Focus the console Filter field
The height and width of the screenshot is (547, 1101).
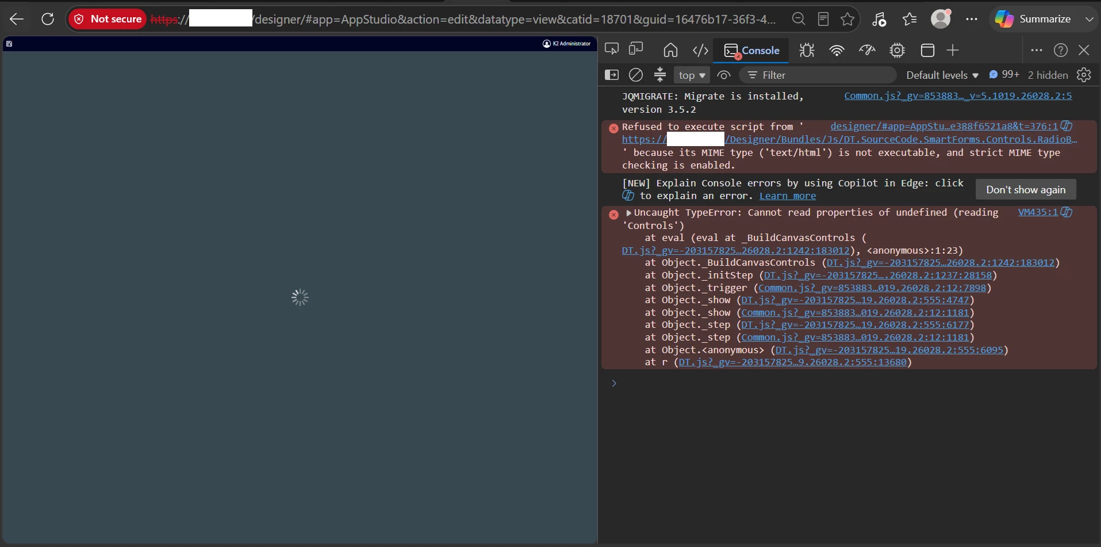(x=818, y=75)
